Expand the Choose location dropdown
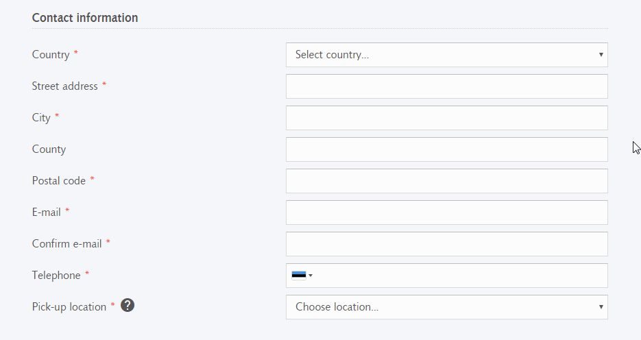Screen dimensions: 641x340 coord(447,307)
